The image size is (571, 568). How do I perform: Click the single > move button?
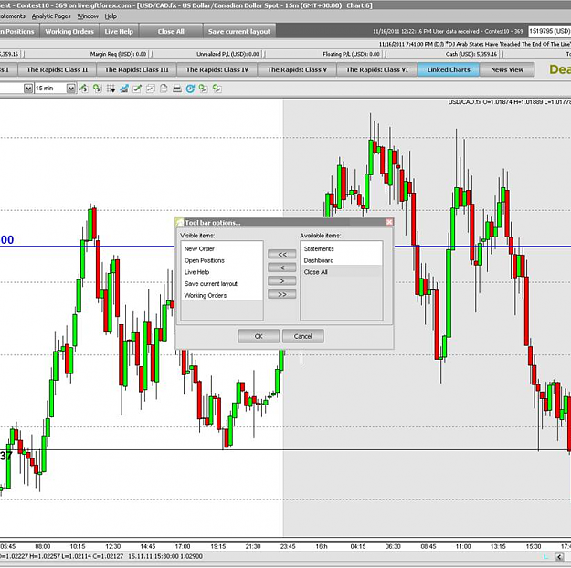click(282, 280)
